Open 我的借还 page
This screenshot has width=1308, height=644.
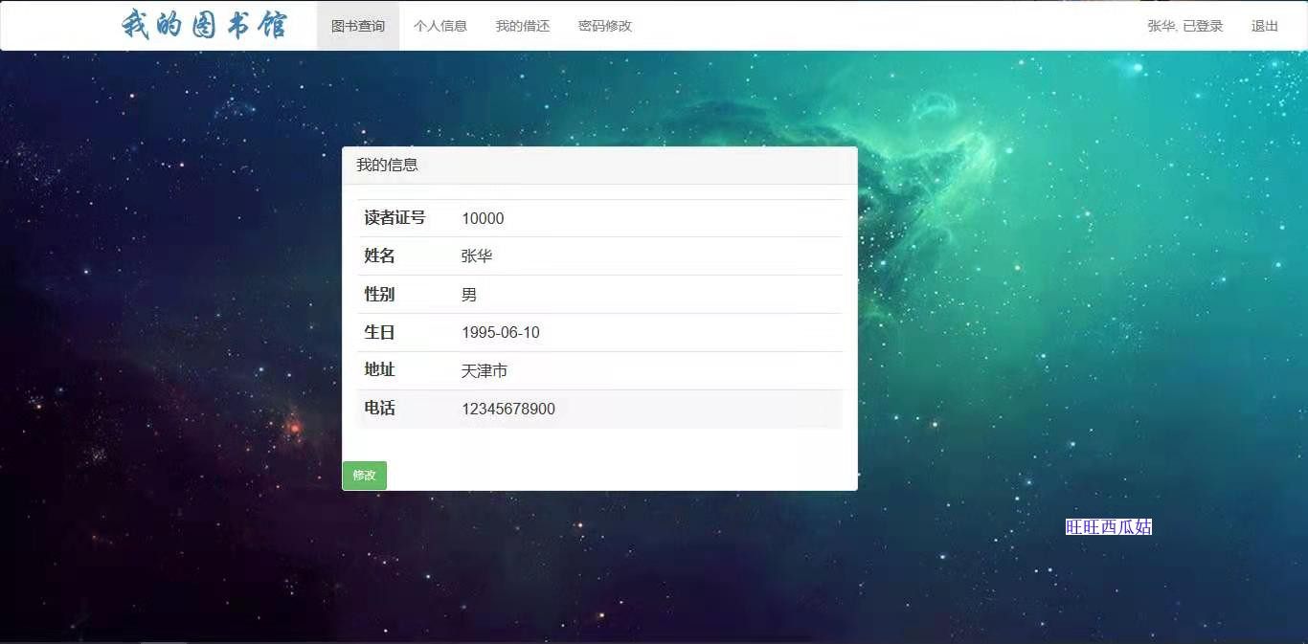coord(523,26)
